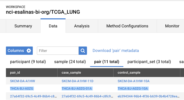
Task: Open control sample SKCM-DA-A1HW-10A
Action: (x=133, y=81)
